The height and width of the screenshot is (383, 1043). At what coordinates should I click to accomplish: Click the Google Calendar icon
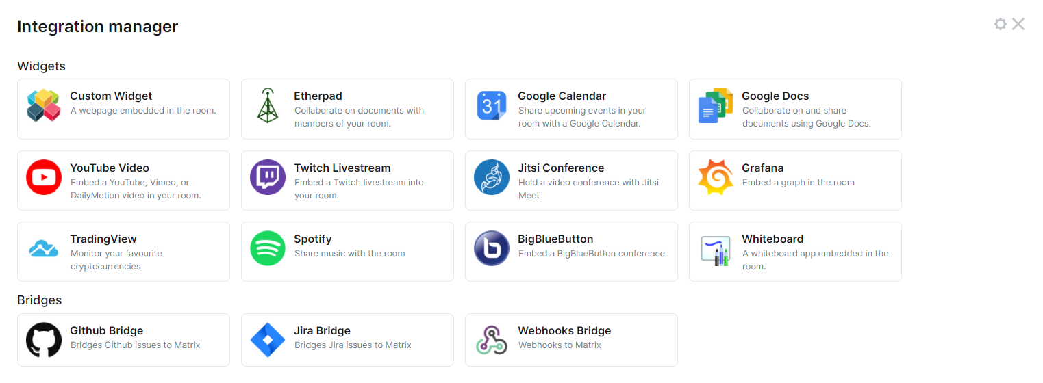click(492, 106)
